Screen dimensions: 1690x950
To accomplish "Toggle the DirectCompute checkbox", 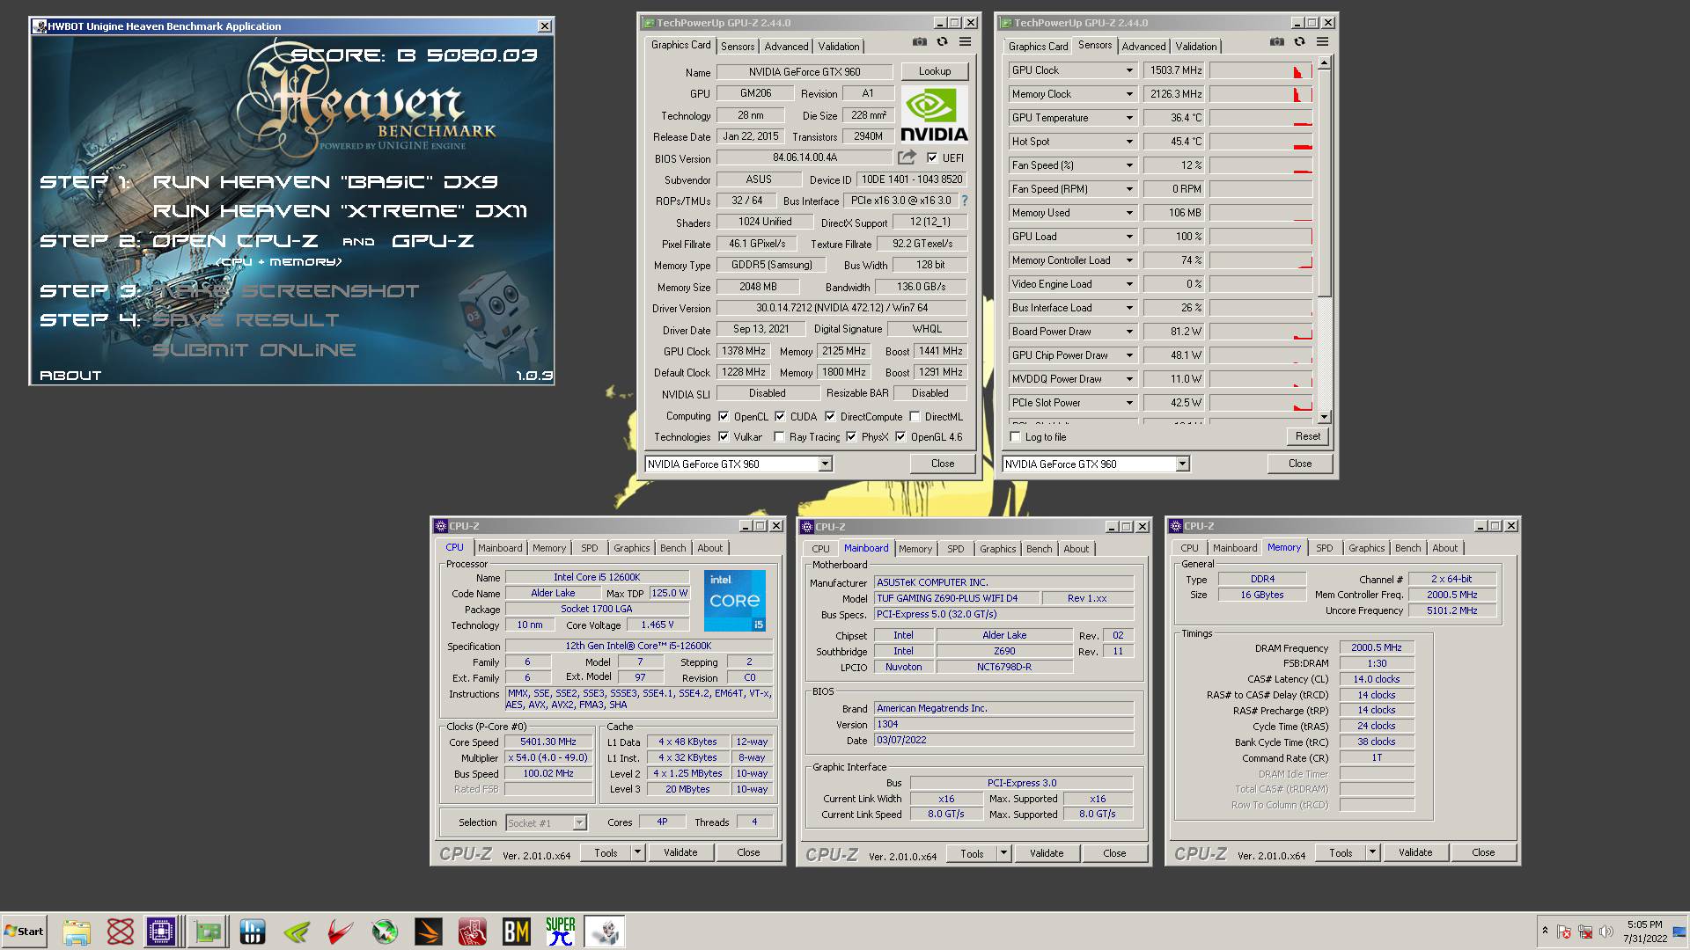I will (830, 417).
